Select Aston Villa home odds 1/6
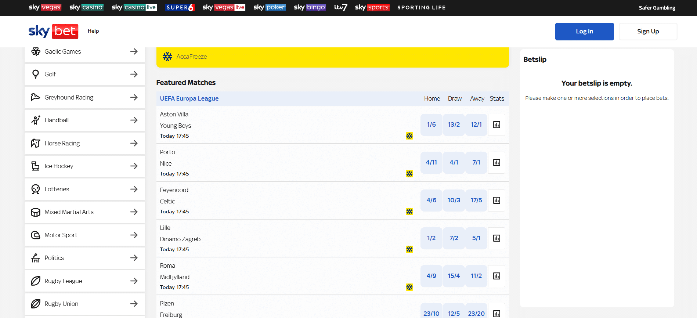Screen dimensions: 697x318 (x=431, y=125)
